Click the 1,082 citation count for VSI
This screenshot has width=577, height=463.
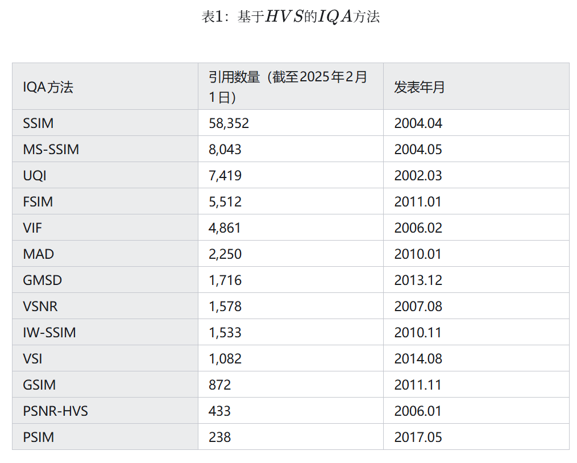[x=225, y=359]
